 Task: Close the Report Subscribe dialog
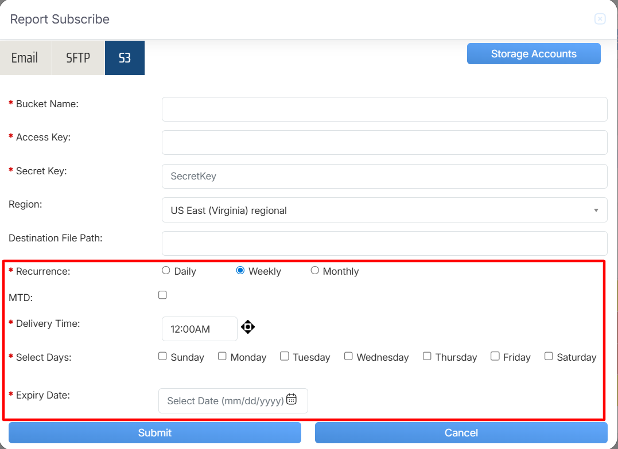(x=600, y=19)
